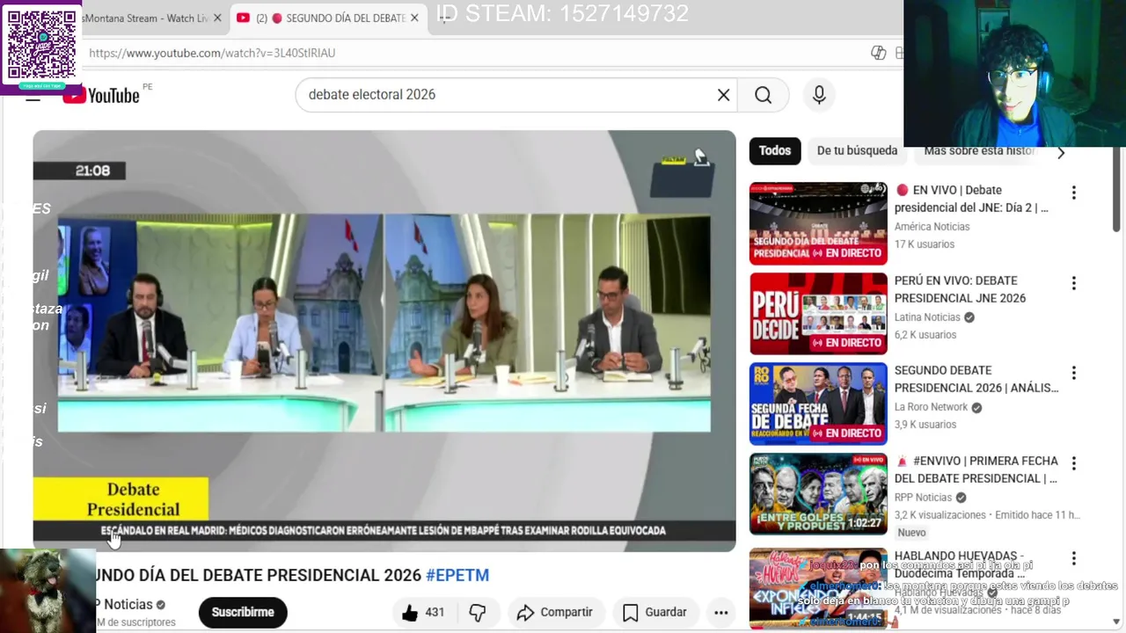The height and width of the screenshot is (633, 1126).
Task: Click the #EPETM hashtag link
Action: 457,575
